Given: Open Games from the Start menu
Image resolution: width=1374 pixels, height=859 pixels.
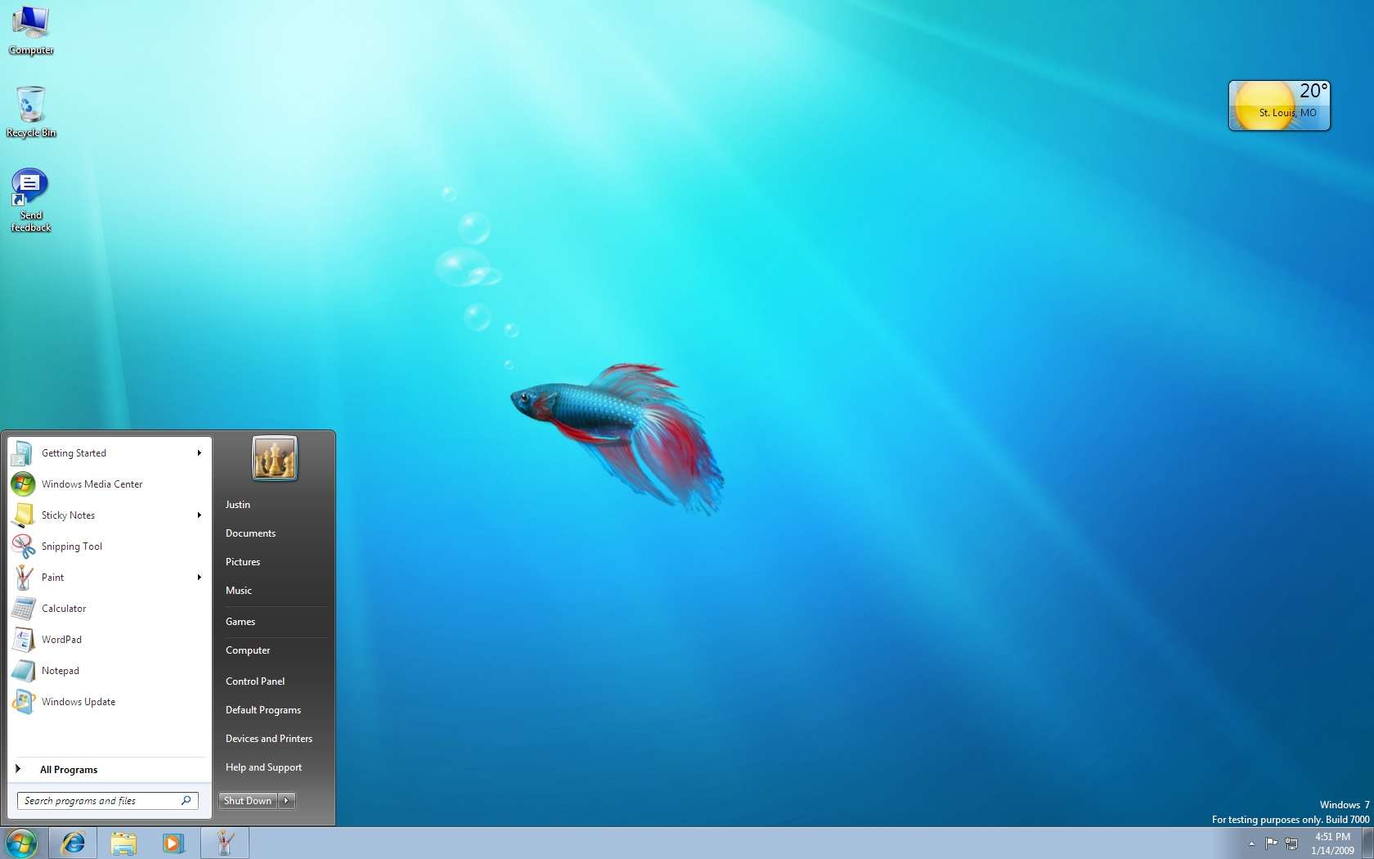Looking at the screenshot, I should pyautogui.click(x=240, y=622).
